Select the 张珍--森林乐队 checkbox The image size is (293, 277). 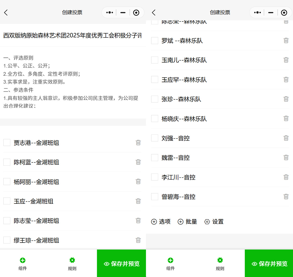click(x=154, y=99)
